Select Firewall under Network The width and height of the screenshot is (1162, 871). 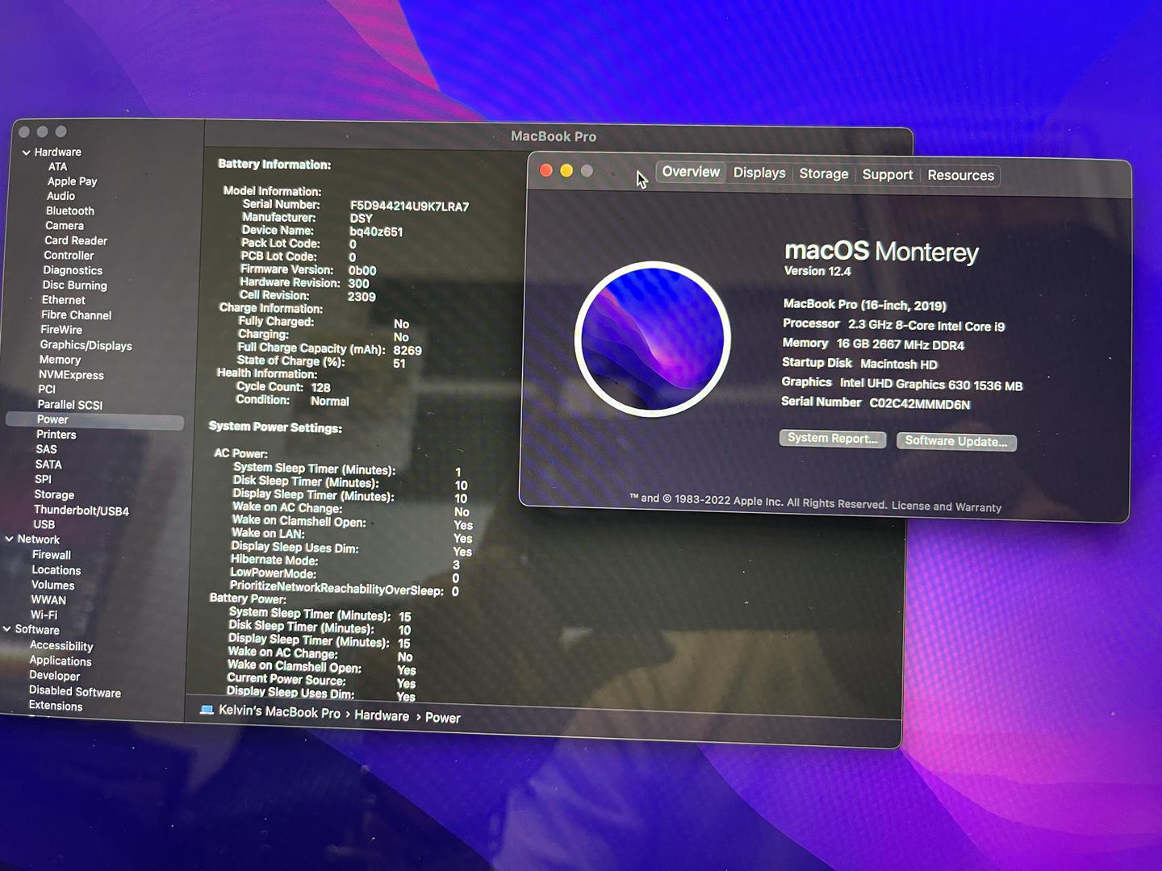tap(51, 555)
